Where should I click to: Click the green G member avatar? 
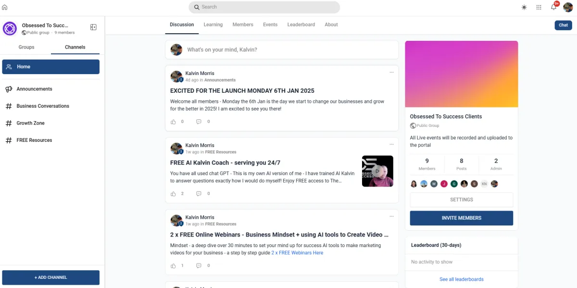click(454, 184)
